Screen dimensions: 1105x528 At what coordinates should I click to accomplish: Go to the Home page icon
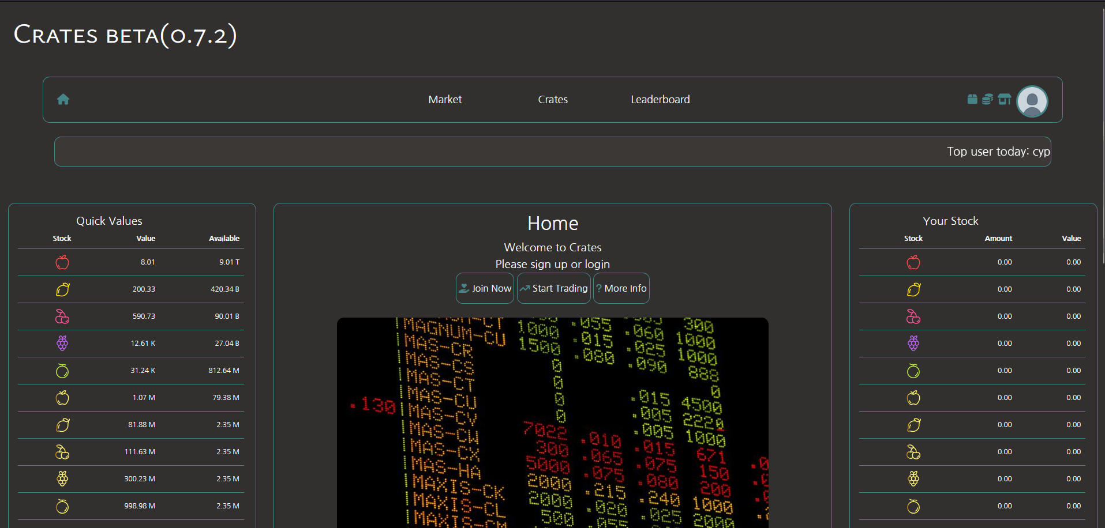click(63, 100)
